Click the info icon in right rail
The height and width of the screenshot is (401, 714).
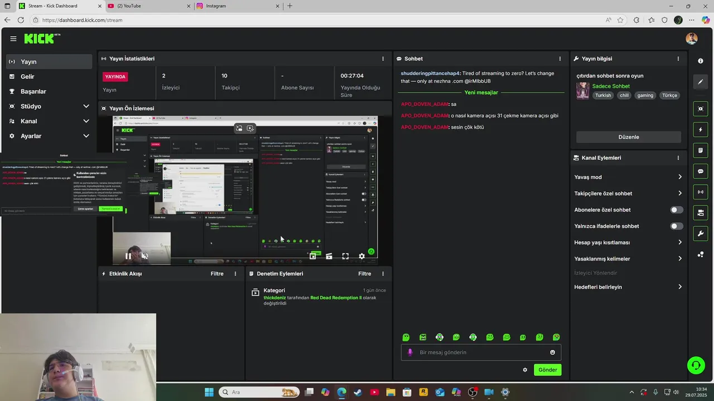[701, 61]
